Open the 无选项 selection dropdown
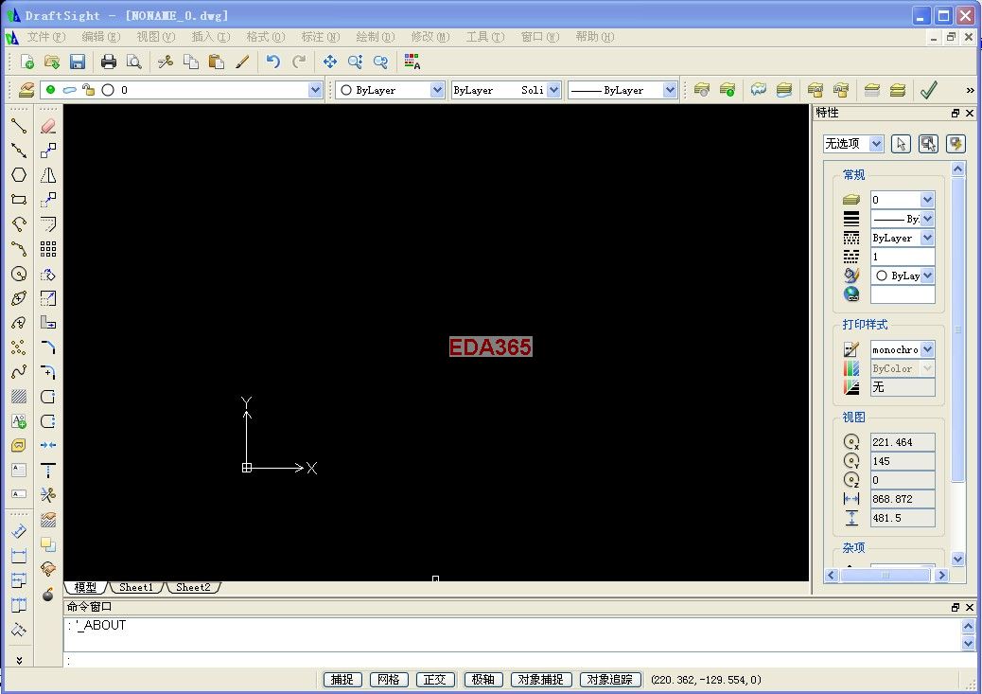 (876, 144)
